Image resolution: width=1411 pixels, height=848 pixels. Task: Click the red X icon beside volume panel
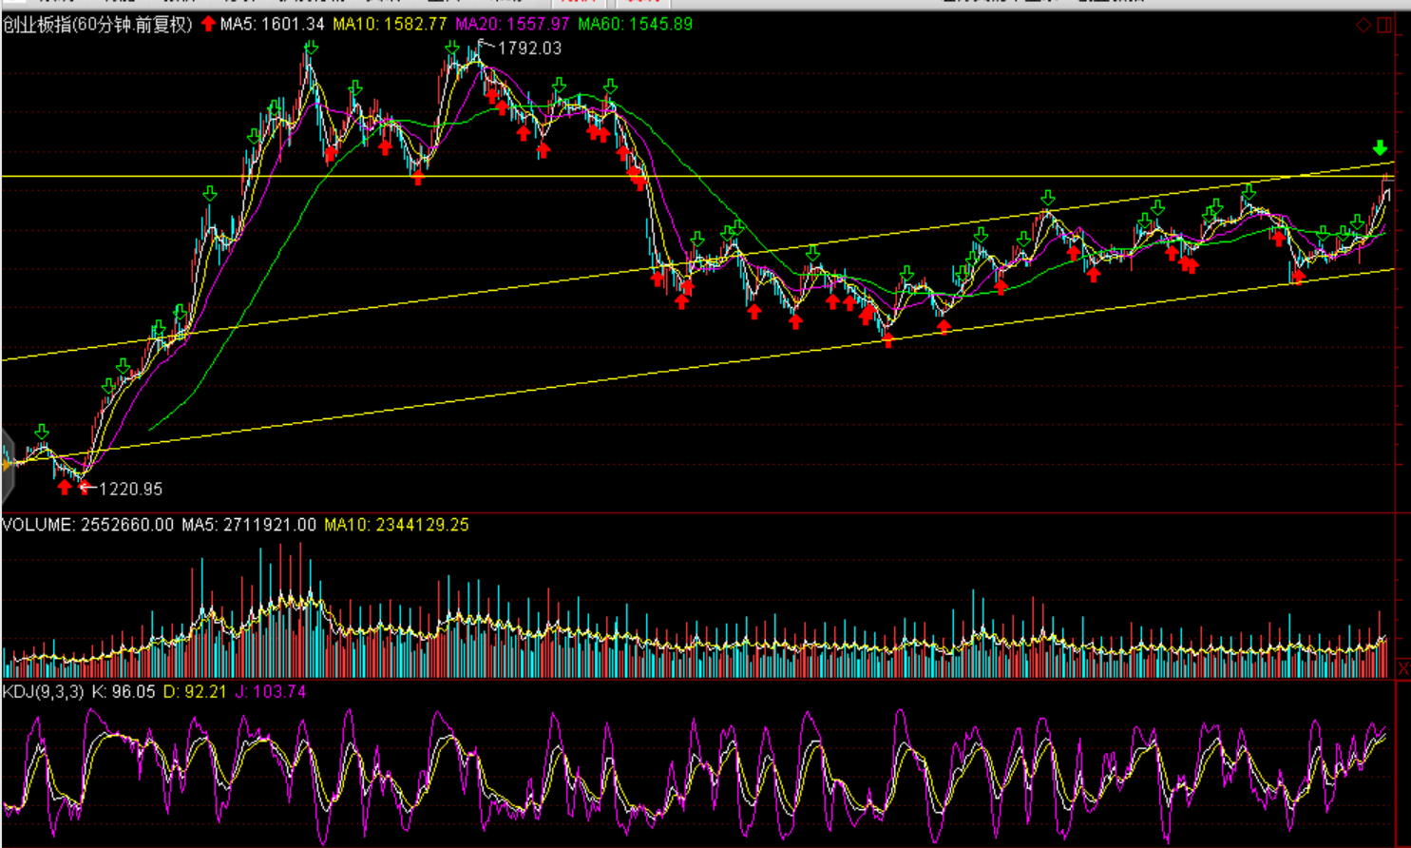[1402, 669]
